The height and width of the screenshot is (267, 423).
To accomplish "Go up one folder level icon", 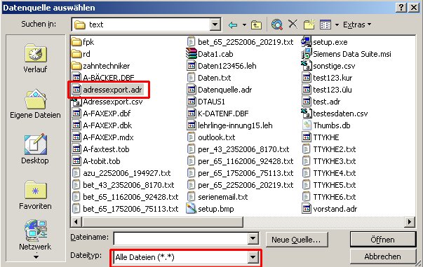I will pos(256,25).
